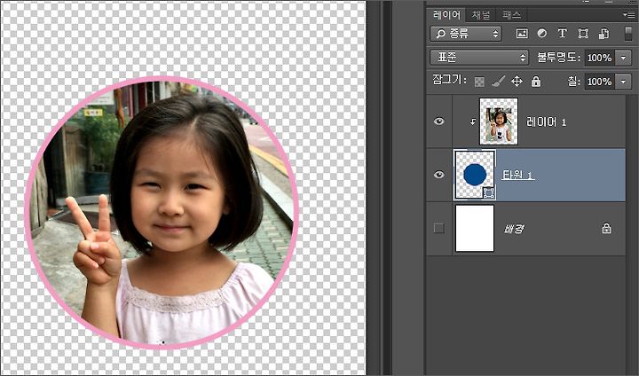Open the 종류 filter type dropdown
The width and height of the screenshot is (639, 376).
466,34
